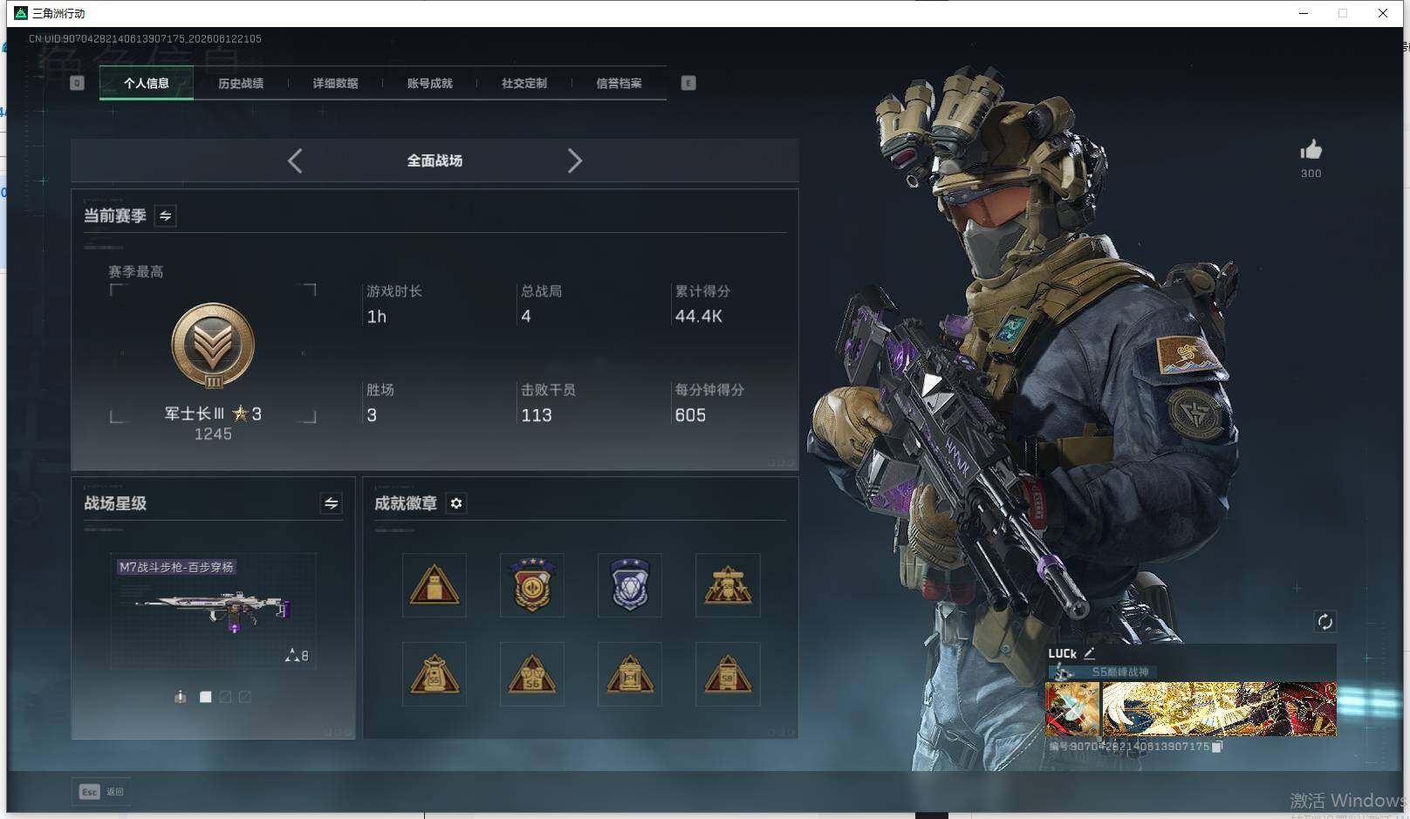
Task: Select the operator figure slot indicator
Action: click(x=181, y=697)
